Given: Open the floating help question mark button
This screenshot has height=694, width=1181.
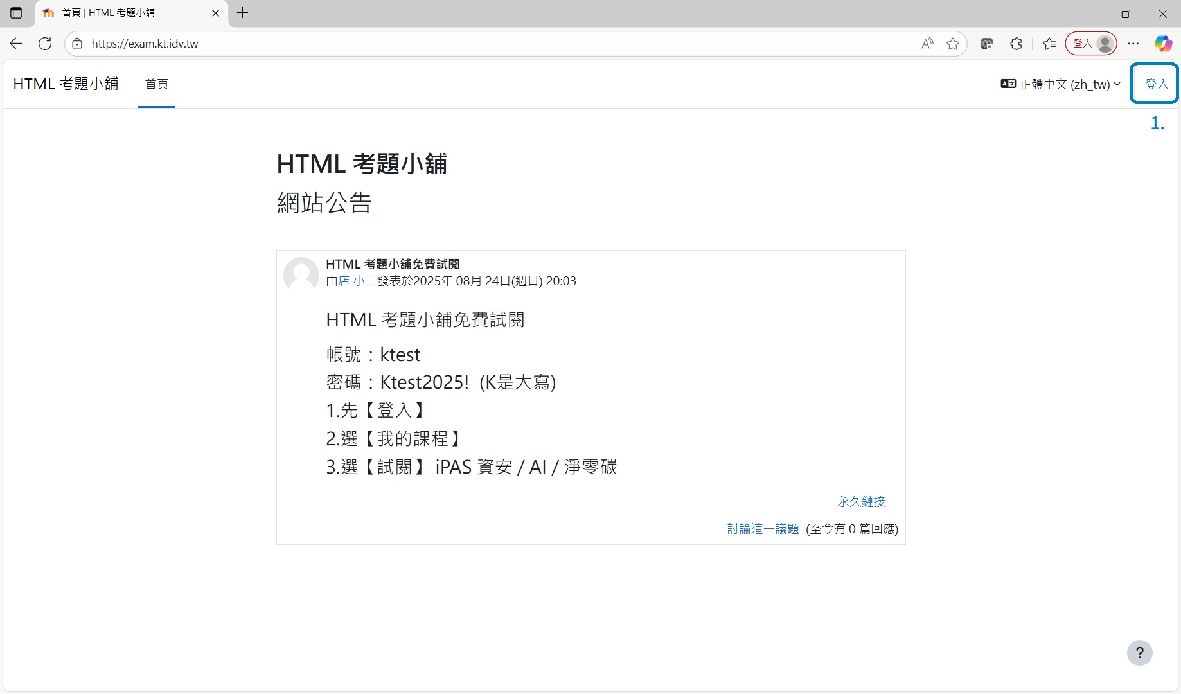Looking at the screenshot, I should tap(1139, 653).
